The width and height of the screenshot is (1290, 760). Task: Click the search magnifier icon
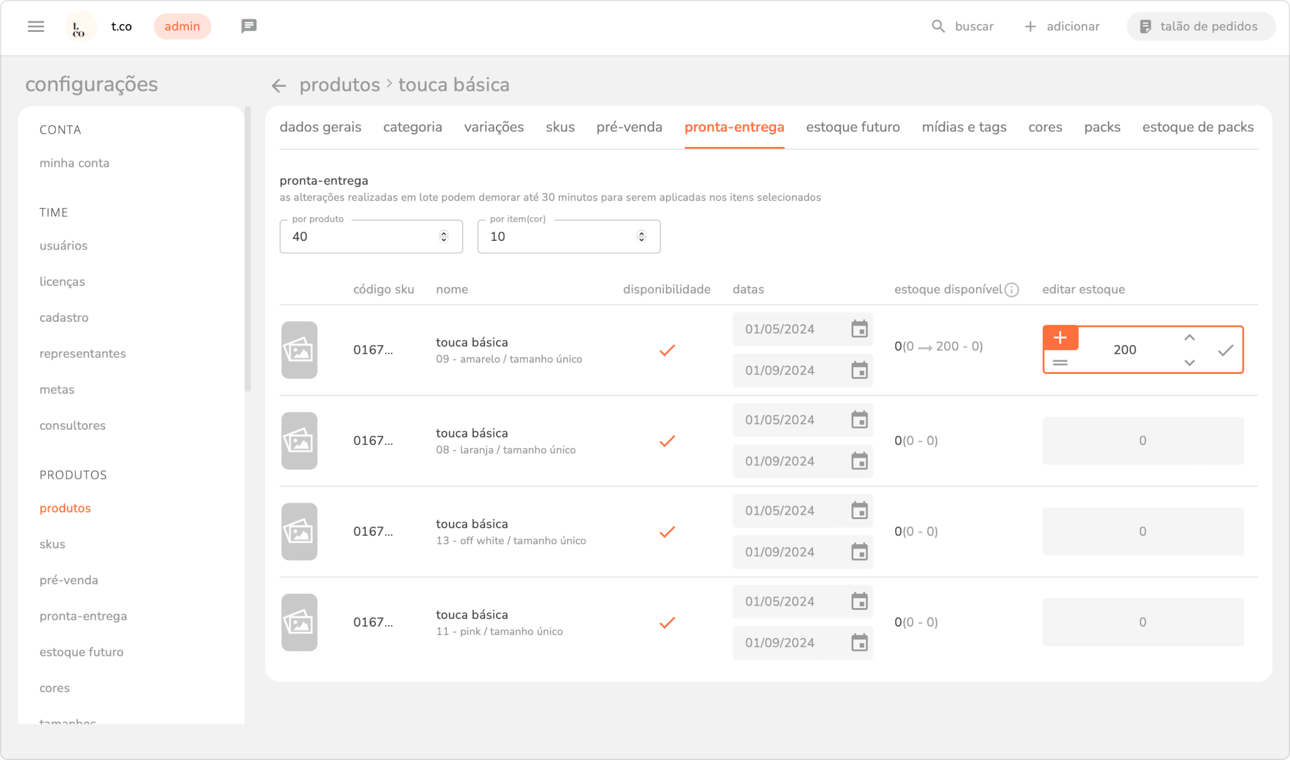(x=938, y=26)
